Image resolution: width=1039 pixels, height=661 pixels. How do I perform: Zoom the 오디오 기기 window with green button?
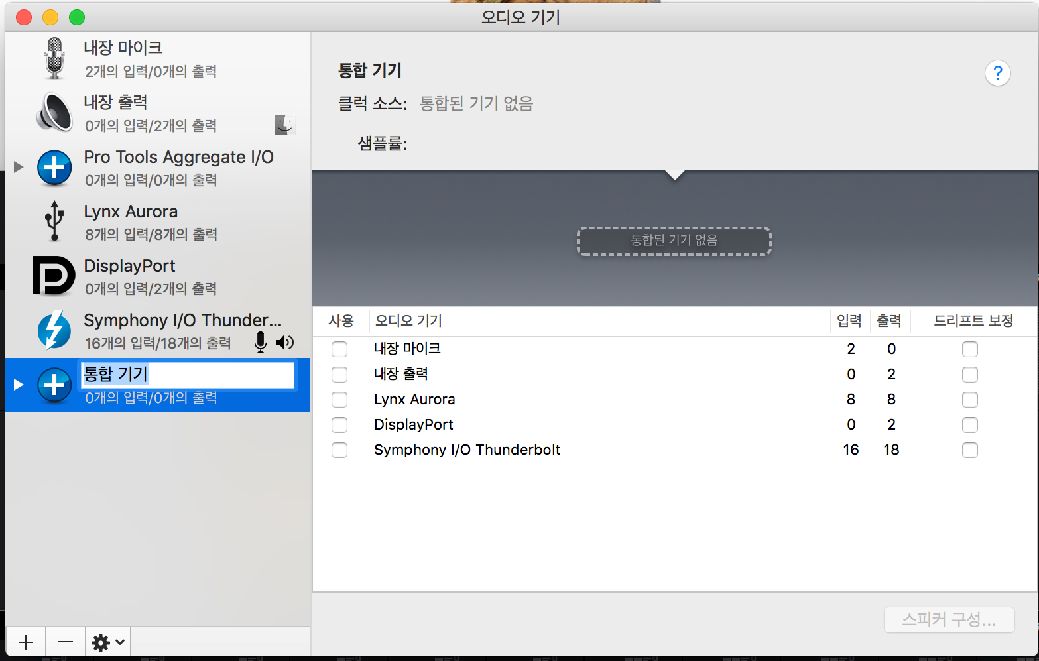tap(77, 17)
